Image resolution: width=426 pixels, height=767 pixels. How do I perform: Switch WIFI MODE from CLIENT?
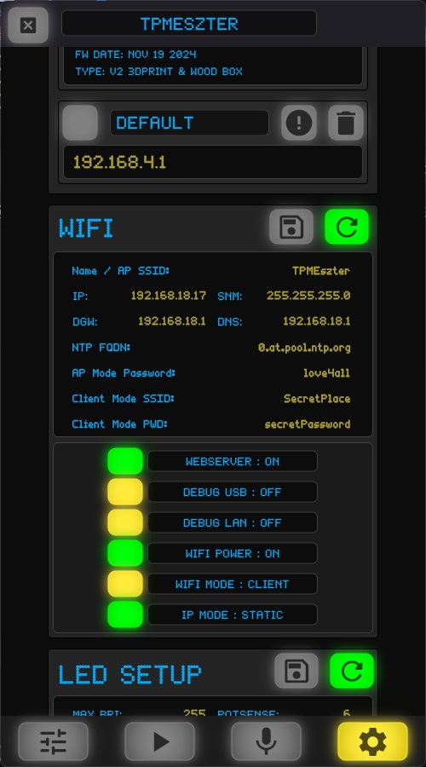(x=125, y=584)
